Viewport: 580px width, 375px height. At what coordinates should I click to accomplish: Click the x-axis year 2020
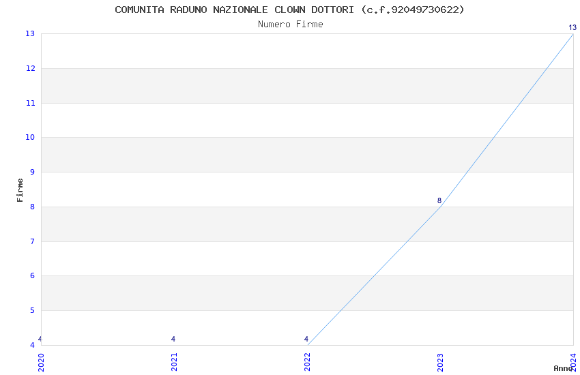(x=41, y=362)
